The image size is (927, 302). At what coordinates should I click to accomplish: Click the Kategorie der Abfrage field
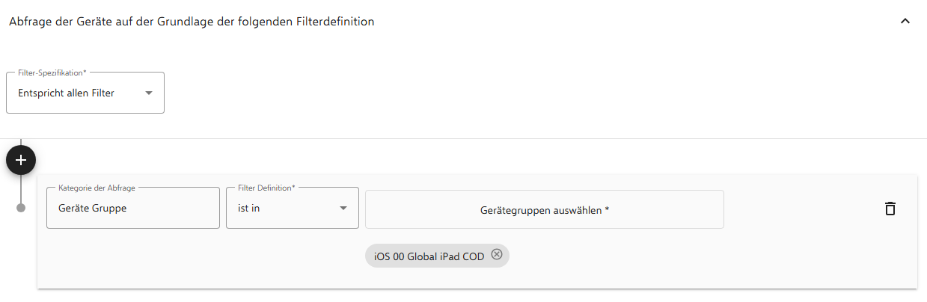click(x=133, y=209)
